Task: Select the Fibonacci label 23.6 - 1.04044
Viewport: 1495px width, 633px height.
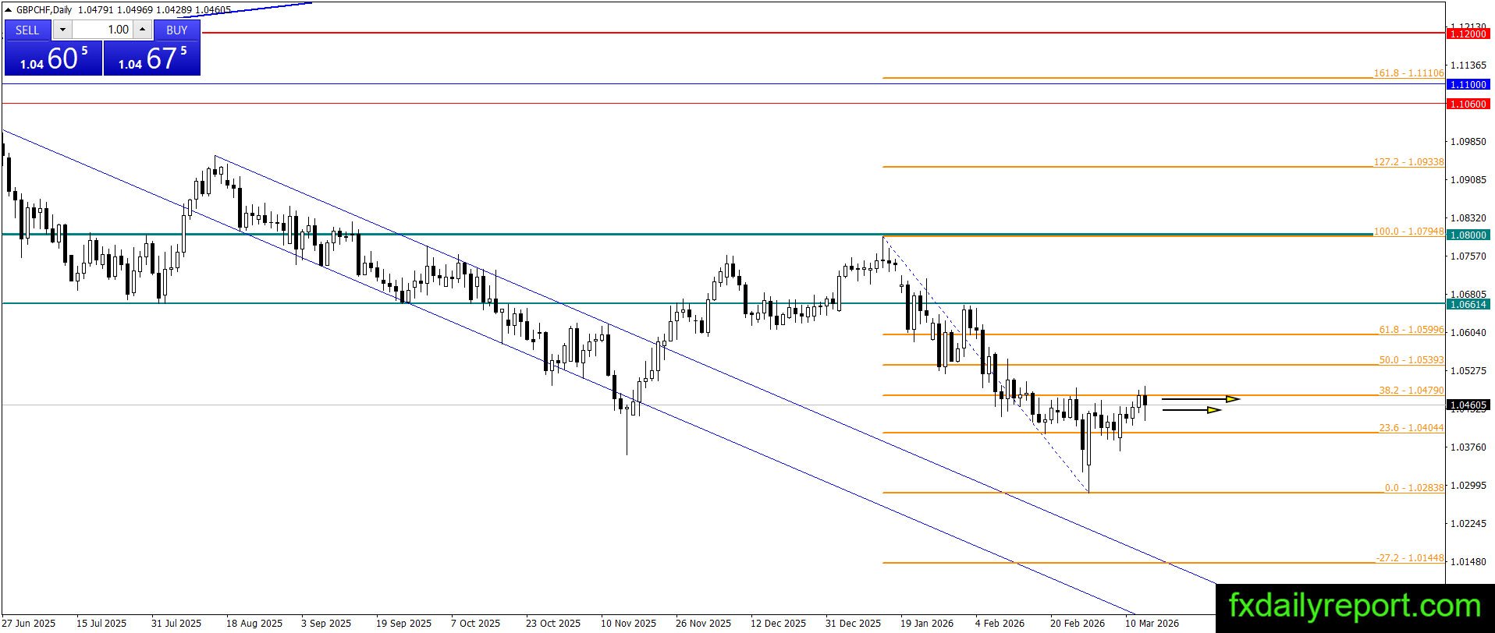Action: [1412, 428]
